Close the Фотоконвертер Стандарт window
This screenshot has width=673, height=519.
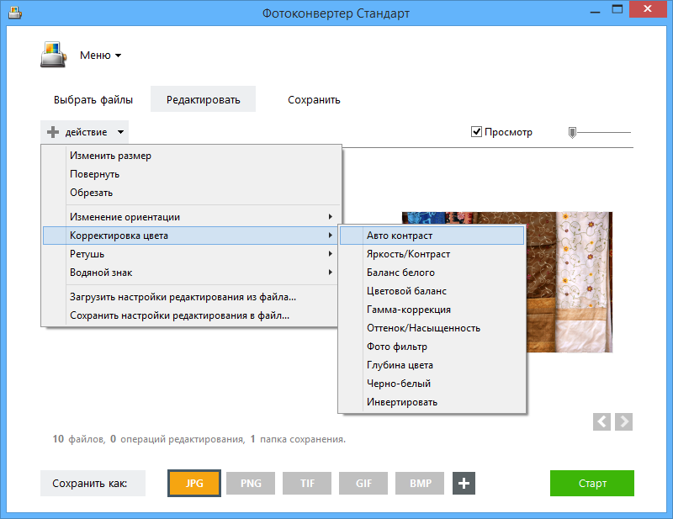(x=647, y=9)
